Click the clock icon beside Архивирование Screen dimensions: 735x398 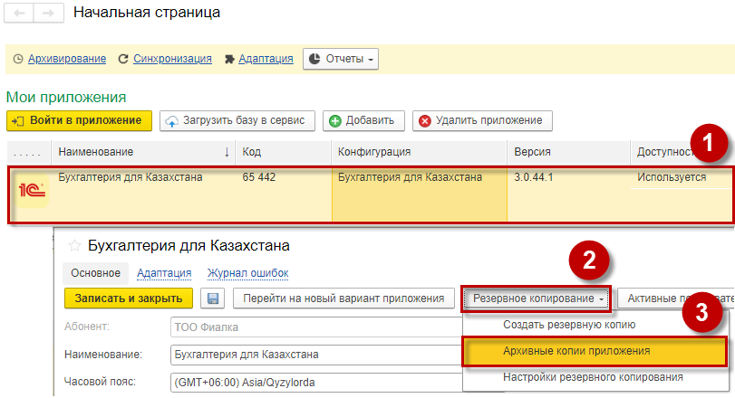(x=18, y=59)
